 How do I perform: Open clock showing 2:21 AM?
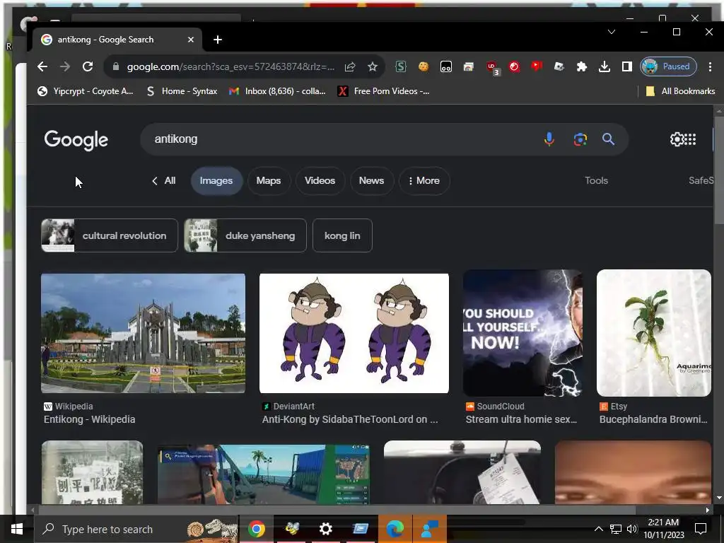[x=663, y=529]
